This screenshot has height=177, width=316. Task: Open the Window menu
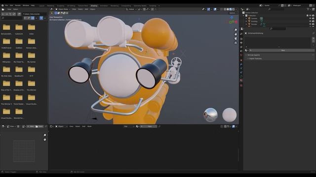point(26,5)
